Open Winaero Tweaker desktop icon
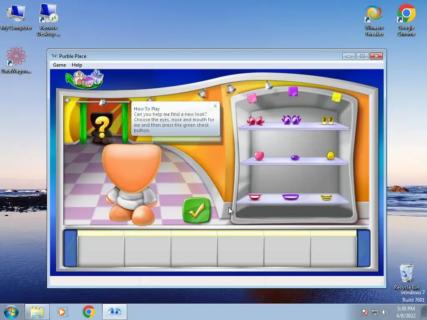 pos(374,21)
